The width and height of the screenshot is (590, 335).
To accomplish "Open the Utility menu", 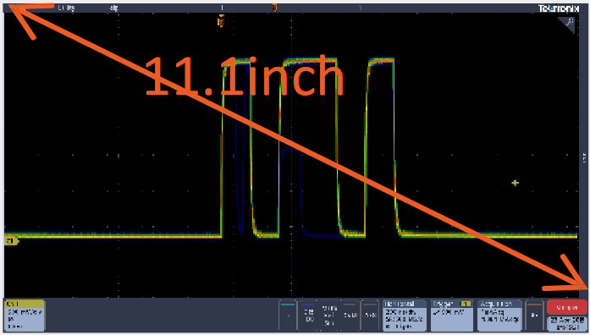I will 67,8.
